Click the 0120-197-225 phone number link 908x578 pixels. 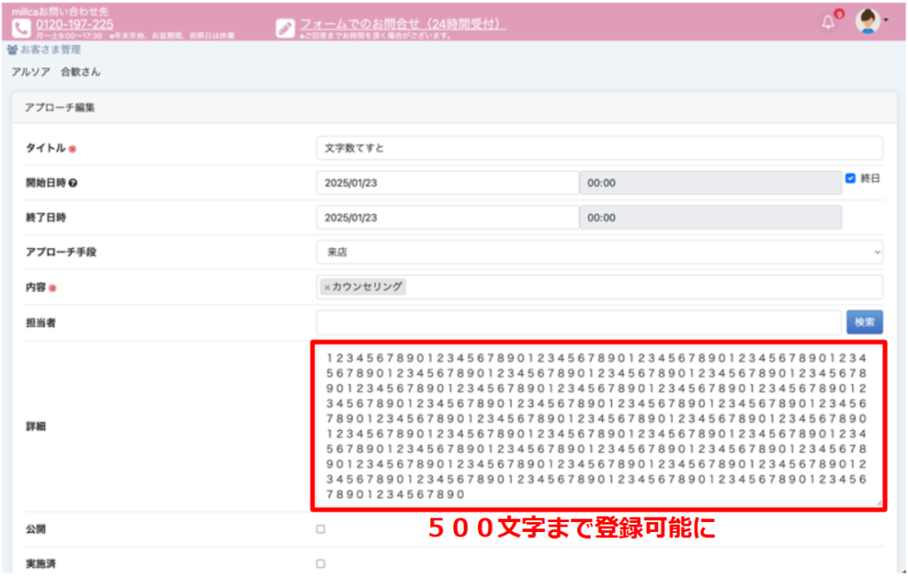coord(74,24)
